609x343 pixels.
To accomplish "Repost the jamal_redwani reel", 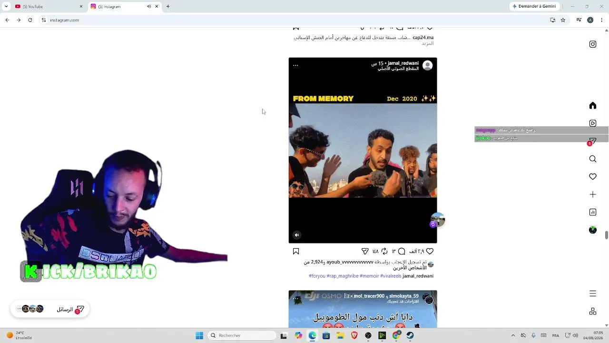I will tap(384, 252).
